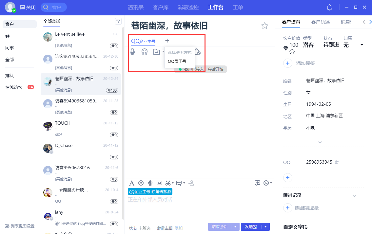The height and width of the screenshot is (234, 372).
Task: Star this customer conversation
Action: tap(264, 26)
